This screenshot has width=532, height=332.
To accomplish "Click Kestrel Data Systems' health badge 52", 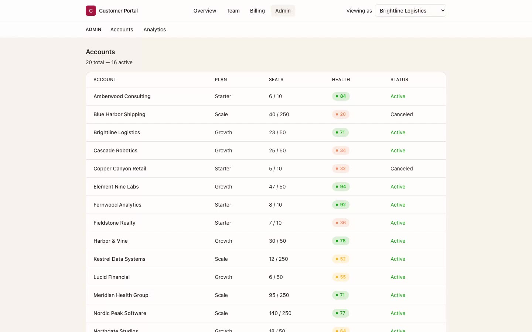I will coord(341,259).
